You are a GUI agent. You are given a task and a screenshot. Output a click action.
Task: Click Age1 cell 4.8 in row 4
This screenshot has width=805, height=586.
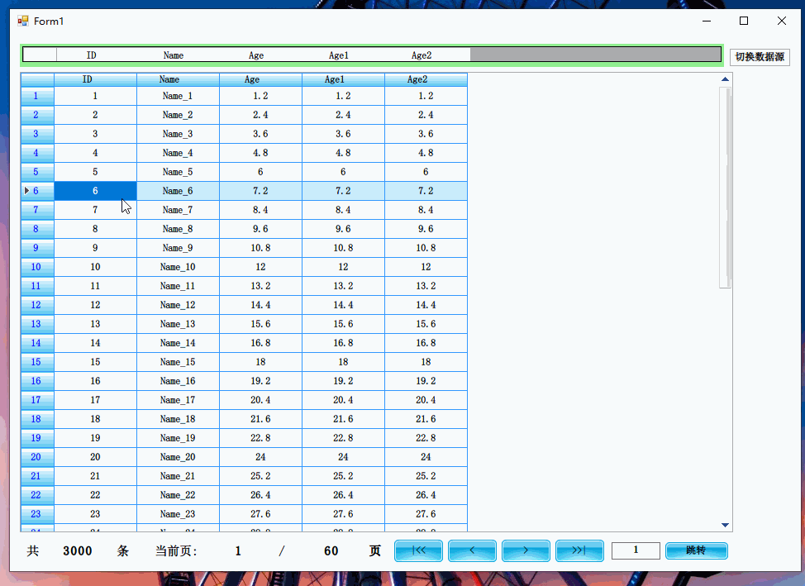(344, 153)
